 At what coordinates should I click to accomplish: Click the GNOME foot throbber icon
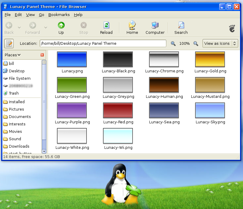232,28
